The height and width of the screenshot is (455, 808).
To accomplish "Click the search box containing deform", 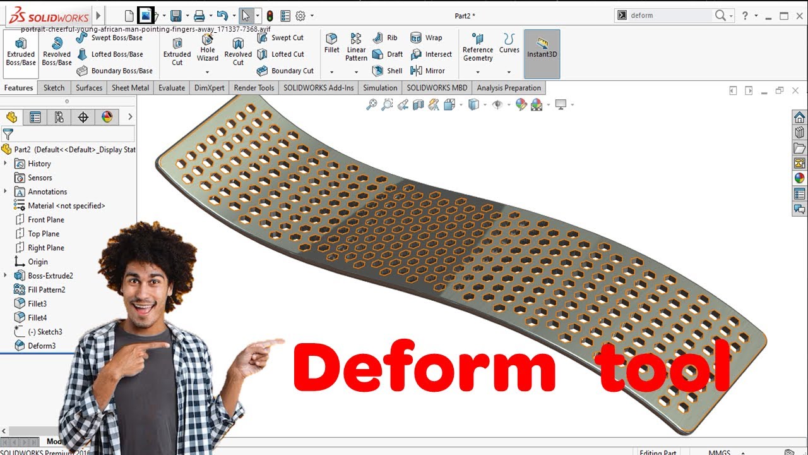I will pyautogui.click(x=670, y=16).
